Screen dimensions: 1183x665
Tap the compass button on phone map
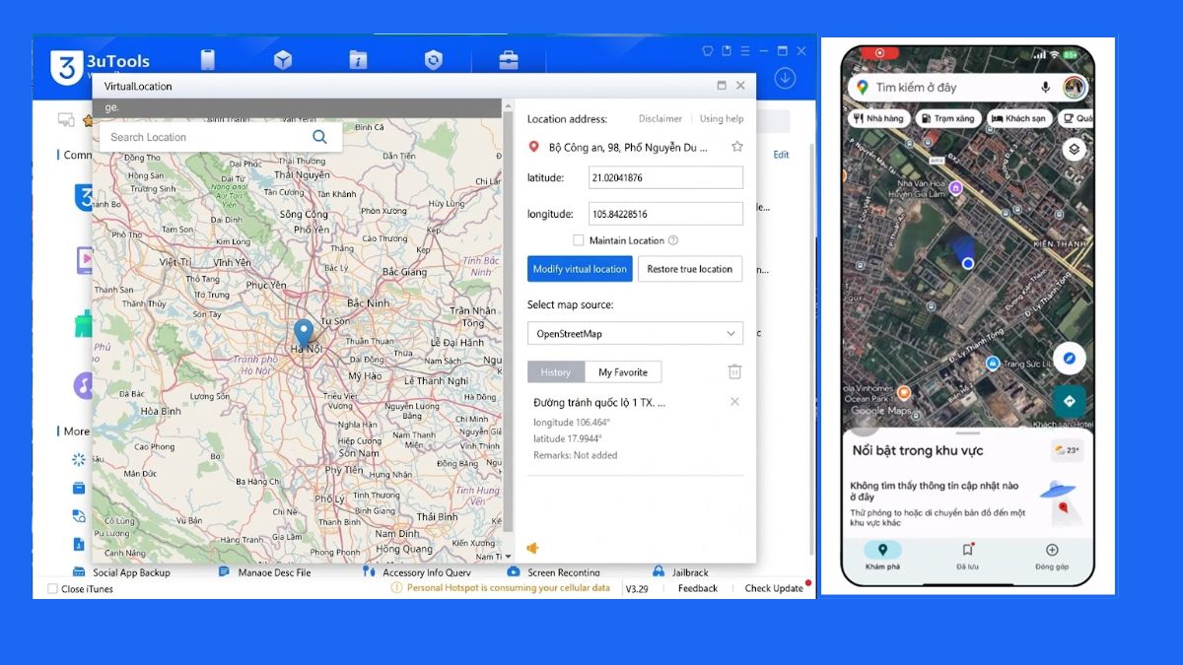pyautogui.click(x=1069, y=359)
